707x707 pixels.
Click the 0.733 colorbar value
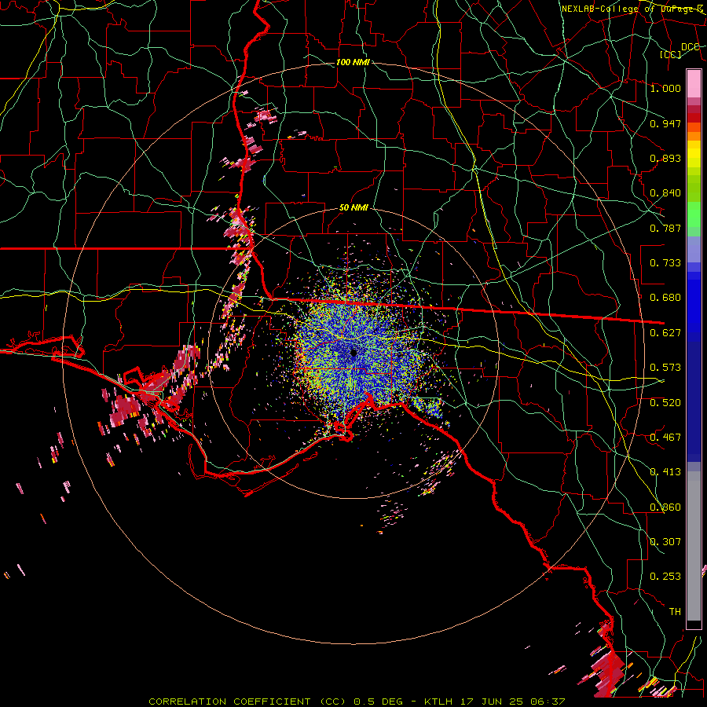665,263
